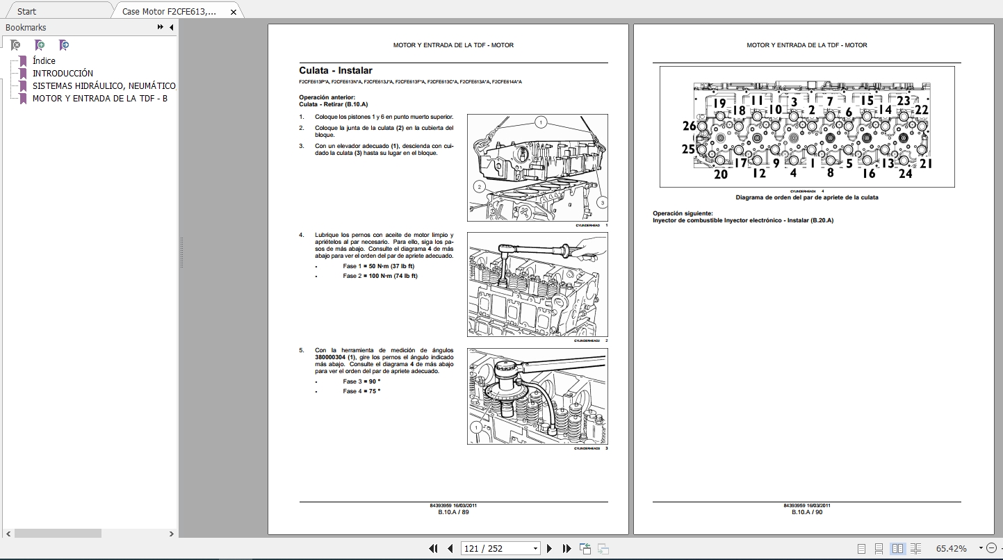Click figure 3 angle gauge illustration
1003x560 pixels.
[x=537, y=396]
